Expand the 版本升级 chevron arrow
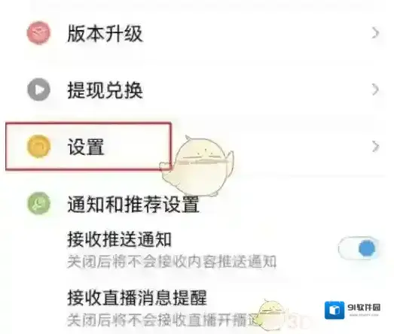Viewport: 394px width, 334px height. click(375, 33)
